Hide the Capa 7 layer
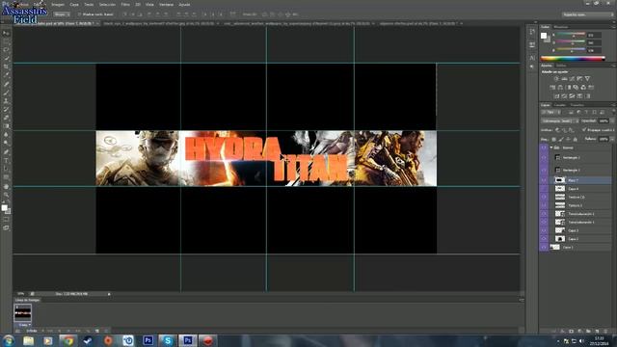This screenshot has height=347, width=617. tap(544, 180)
